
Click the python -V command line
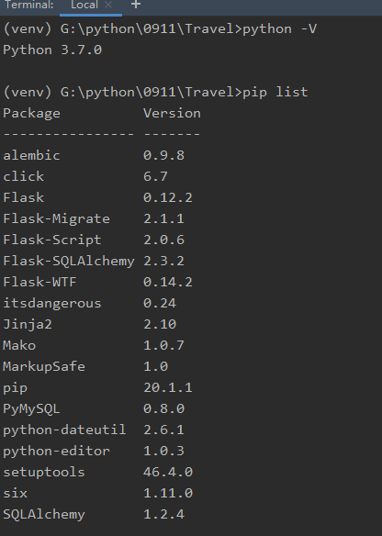[160, 28]
